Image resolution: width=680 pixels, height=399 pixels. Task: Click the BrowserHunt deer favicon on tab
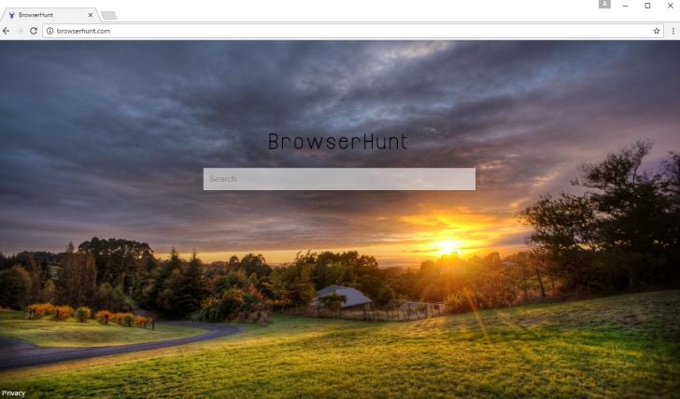[12, 15]
